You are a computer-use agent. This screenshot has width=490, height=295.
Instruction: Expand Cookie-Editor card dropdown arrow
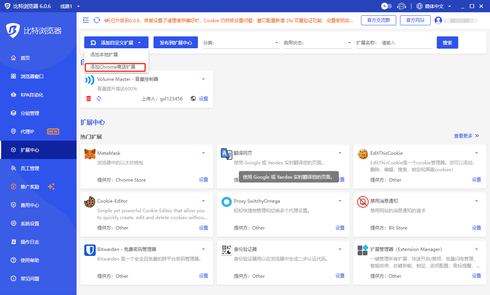pos(204,201)
